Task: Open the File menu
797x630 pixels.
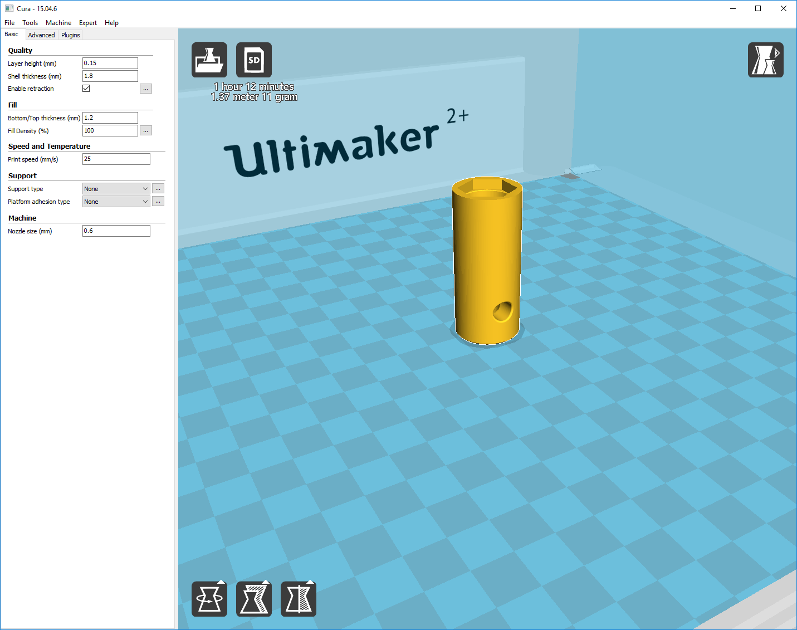Action: click(x=9, y=23)
